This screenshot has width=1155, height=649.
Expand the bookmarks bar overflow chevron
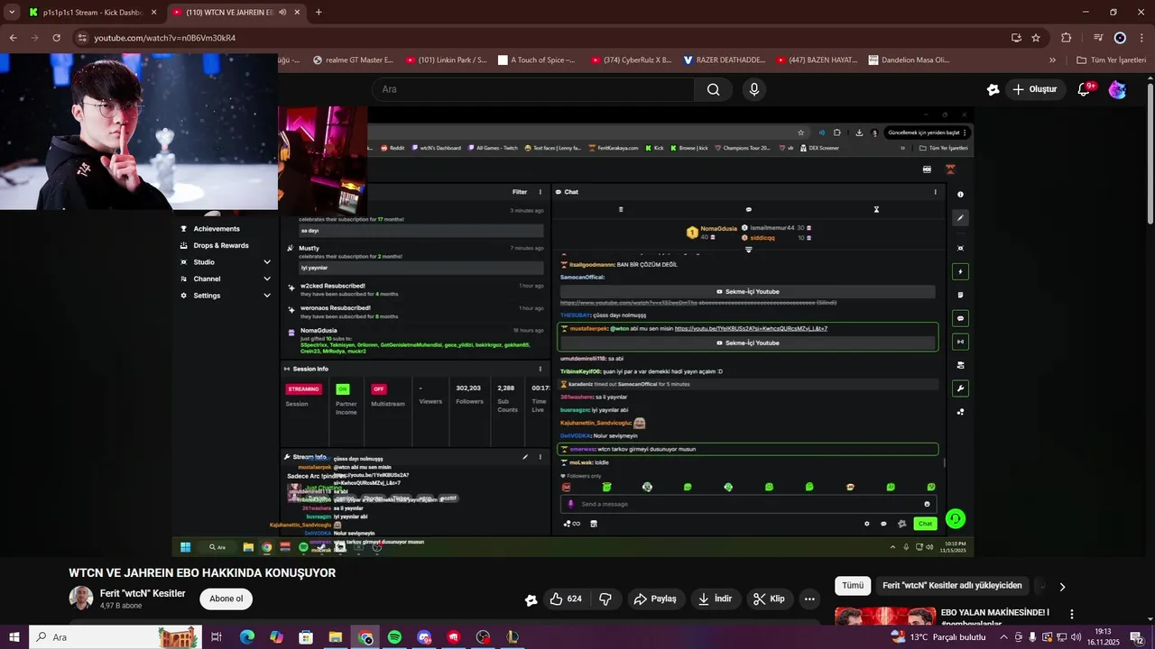(1052, 60)
